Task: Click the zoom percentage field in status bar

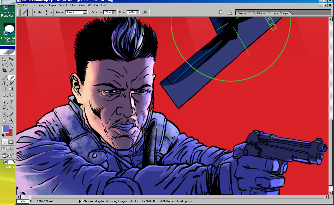Action: [x=22, y=201]
